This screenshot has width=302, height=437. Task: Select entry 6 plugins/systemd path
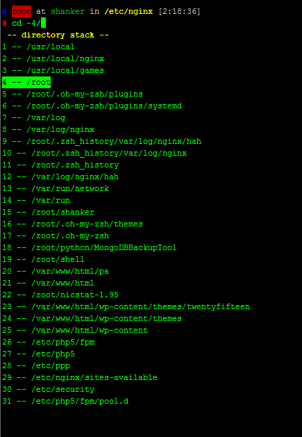(x=92, y=106)
